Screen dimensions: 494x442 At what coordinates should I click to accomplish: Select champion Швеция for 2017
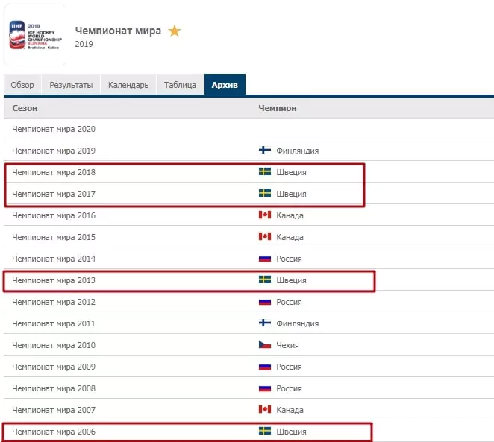click(291, 194)
